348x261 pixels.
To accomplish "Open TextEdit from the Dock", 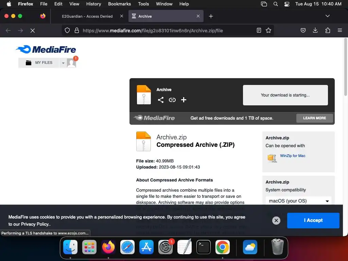I will (x=185, y=247).
